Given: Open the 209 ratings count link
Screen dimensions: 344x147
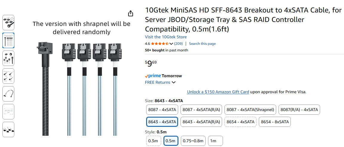Looking at the screenshot, I should click(x=178, y=44).
